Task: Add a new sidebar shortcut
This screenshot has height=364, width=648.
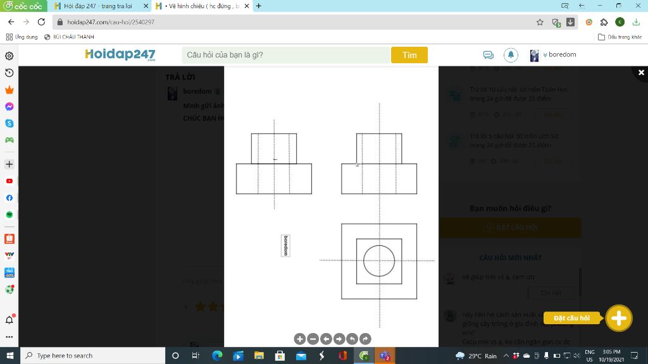Action: (9, 164)
